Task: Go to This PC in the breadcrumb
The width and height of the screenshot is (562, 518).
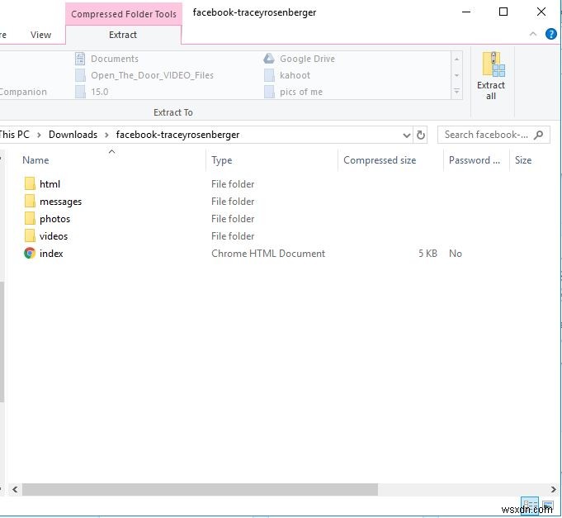Action: pyautogui.click(x=14, y=135)
